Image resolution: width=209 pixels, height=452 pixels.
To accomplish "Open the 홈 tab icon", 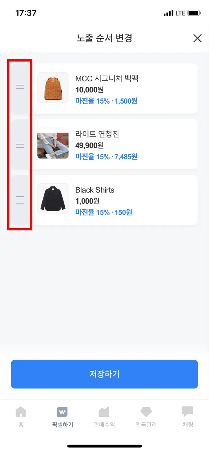I will pyautogui.click(x=21, y=412).
